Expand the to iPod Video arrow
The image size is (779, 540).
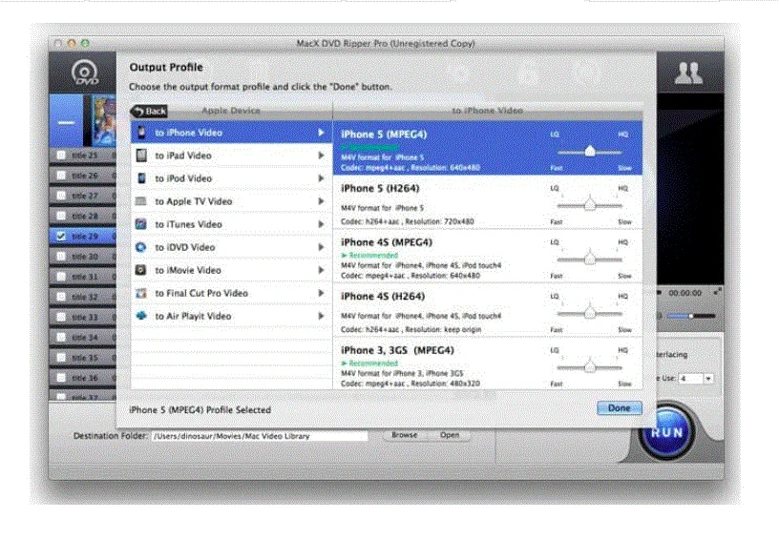(x=321, y=178)
